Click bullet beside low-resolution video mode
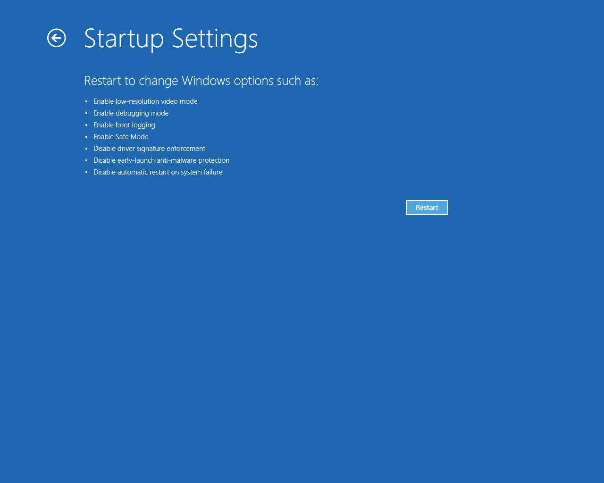Viewport: 604px width, 483px height. pyautogui.click(x=86, y=101)
